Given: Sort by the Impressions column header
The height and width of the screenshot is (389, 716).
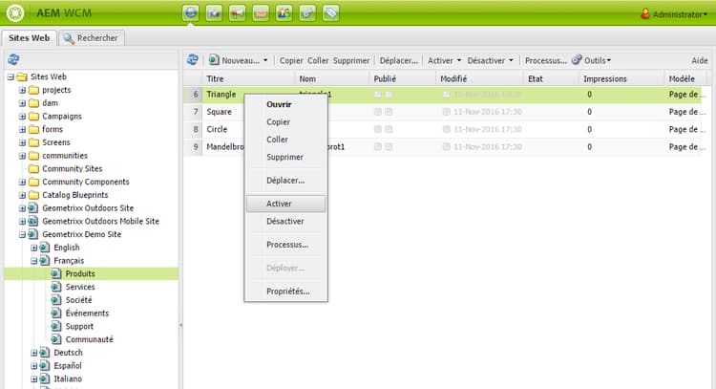Looking at the screenshot, I should click(621, 78).
